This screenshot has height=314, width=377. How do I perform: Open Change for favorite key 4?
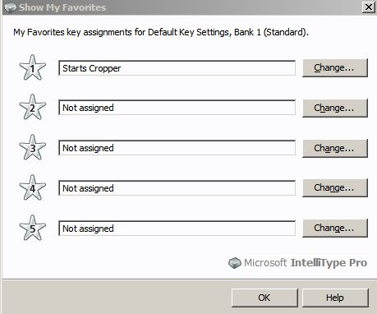[x=335, y=187]
